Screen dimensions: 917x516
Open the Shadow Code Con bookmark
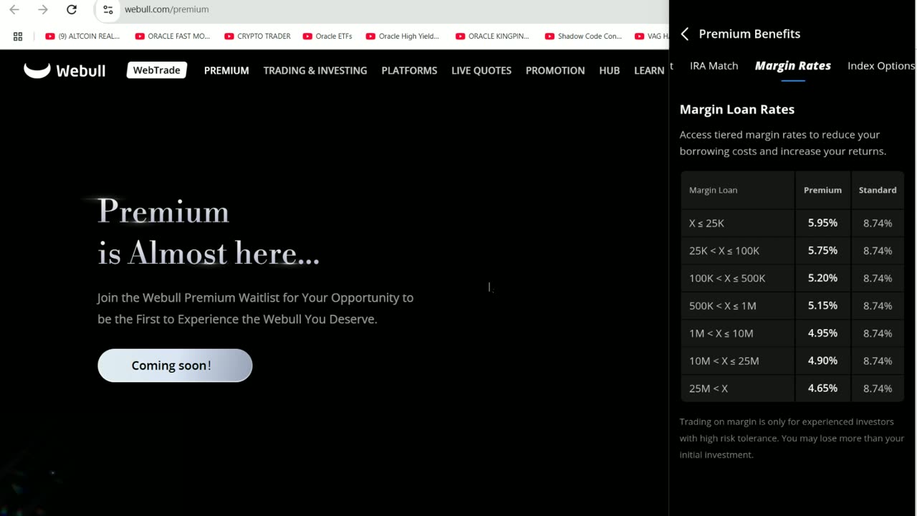pos(583,36)
